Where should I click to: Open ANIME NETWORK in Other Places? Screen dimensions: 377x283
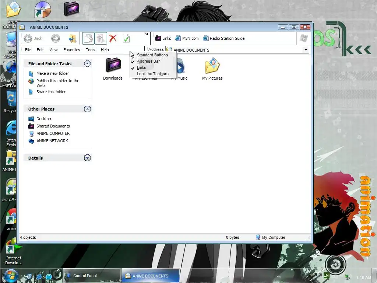coord(52,141)
